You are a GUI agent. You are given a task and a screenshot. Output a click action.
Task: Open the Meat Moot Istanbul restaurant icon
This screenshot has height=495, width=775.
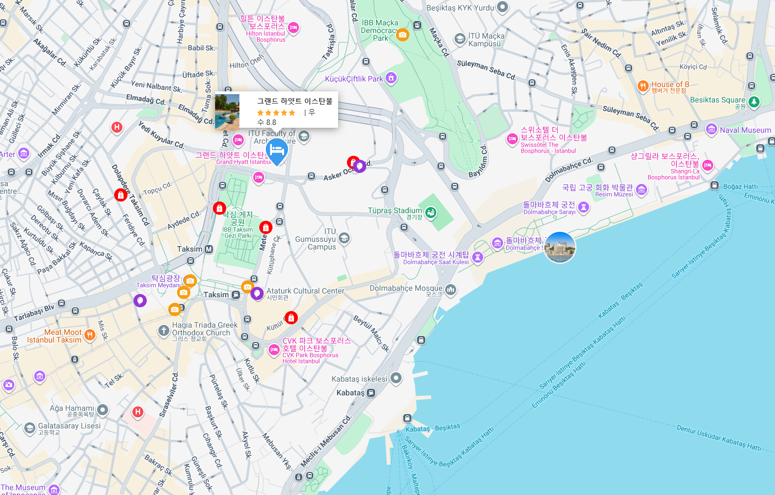(89, 335)
